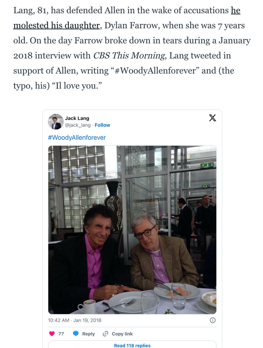
Task: Click the @jack_lang handle
Action: tap(78, 125)
